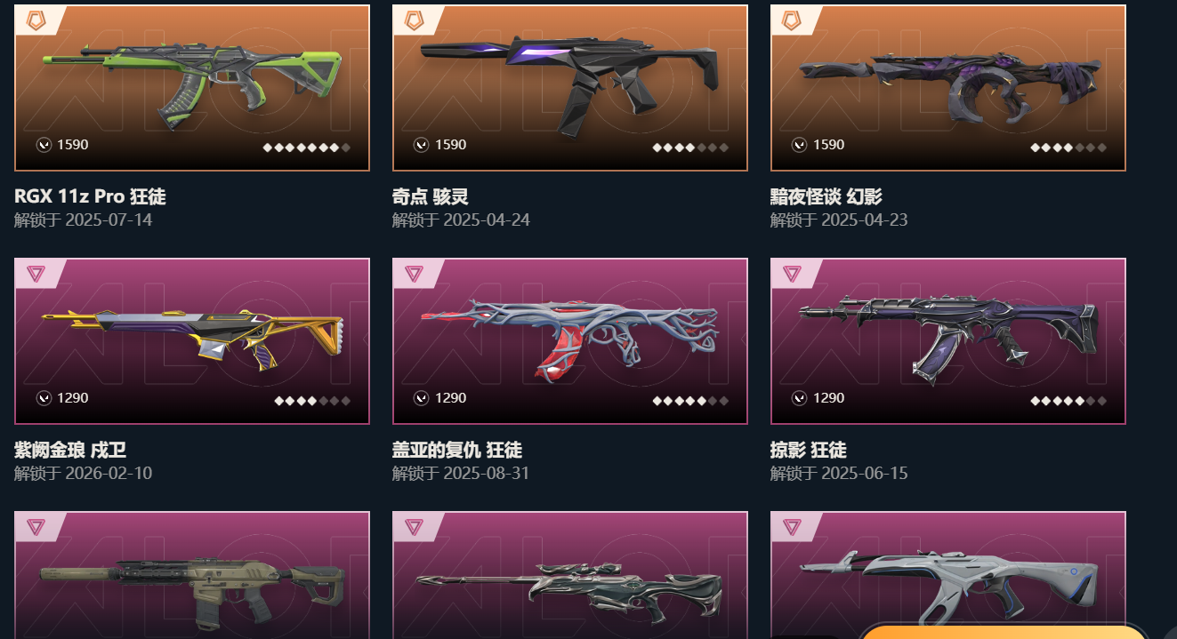
Task: Select the 盖亚的复仇 狂徒 skin image
Action: click(570, 341)
